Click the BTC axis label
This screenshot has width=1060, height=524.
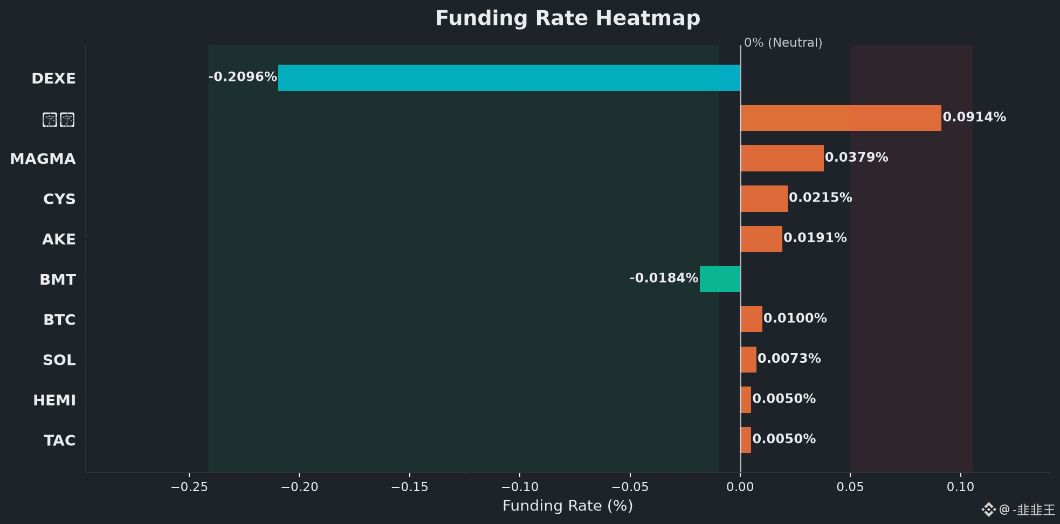[x=59, y=320]
